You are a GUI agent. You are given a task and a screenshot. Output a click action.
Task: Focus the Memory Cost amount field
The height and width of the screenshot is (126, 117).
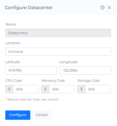tap(62, 89)
